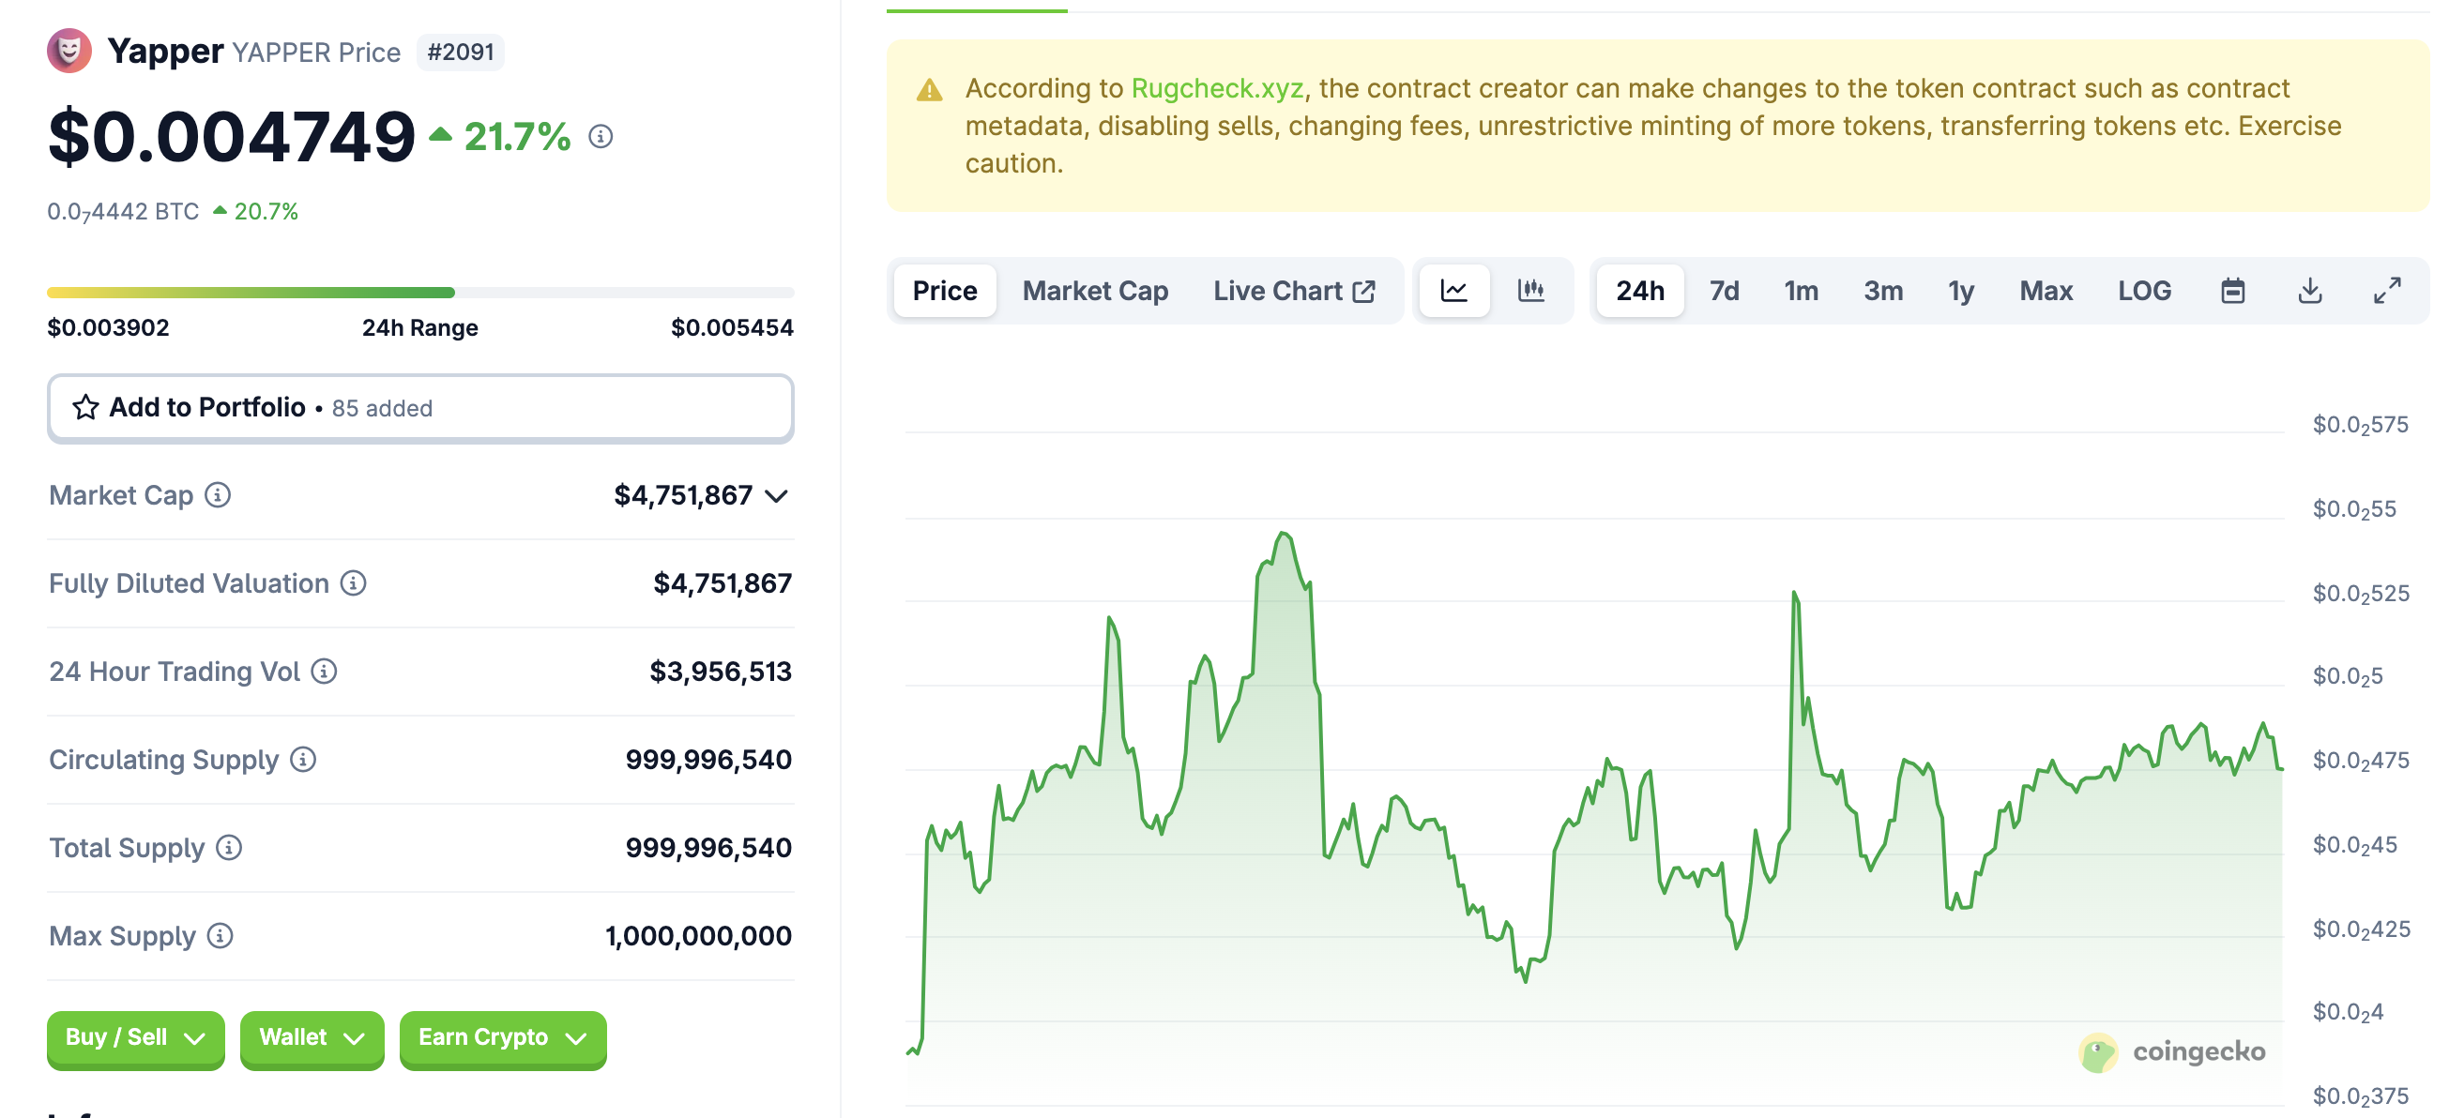This screenshot has height=1118, width=2449.
Task: Click the info icon next to Circulating Supply
Action: (x=302, y=760)
